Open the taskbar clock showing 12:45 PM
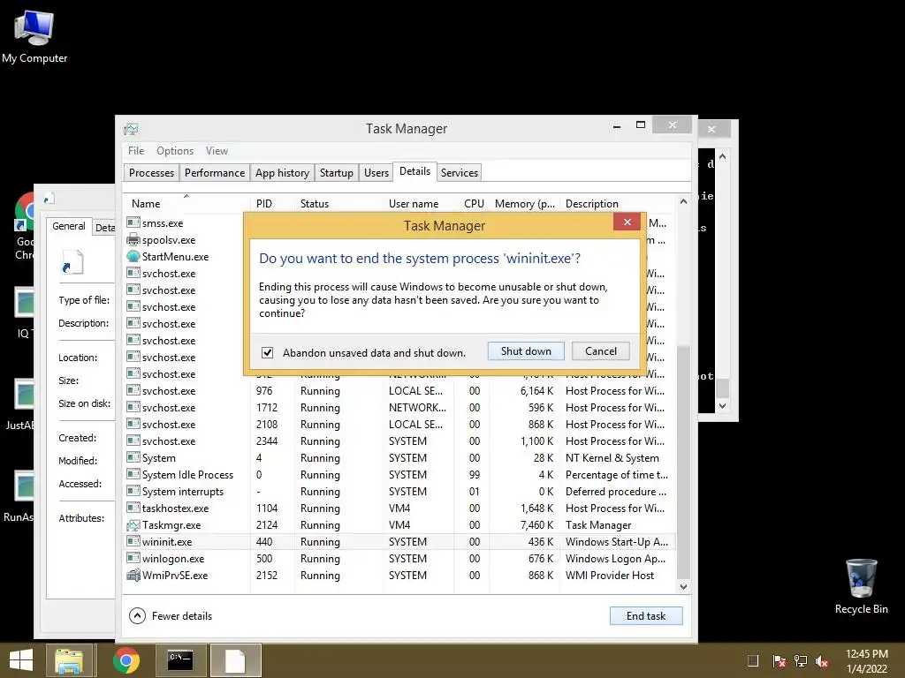 click(867, 661)
